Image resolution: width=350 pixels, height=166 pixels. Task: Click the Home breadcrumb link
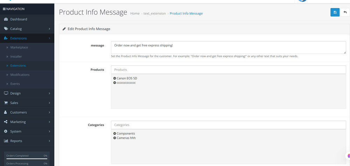click(x=135, y=14)
